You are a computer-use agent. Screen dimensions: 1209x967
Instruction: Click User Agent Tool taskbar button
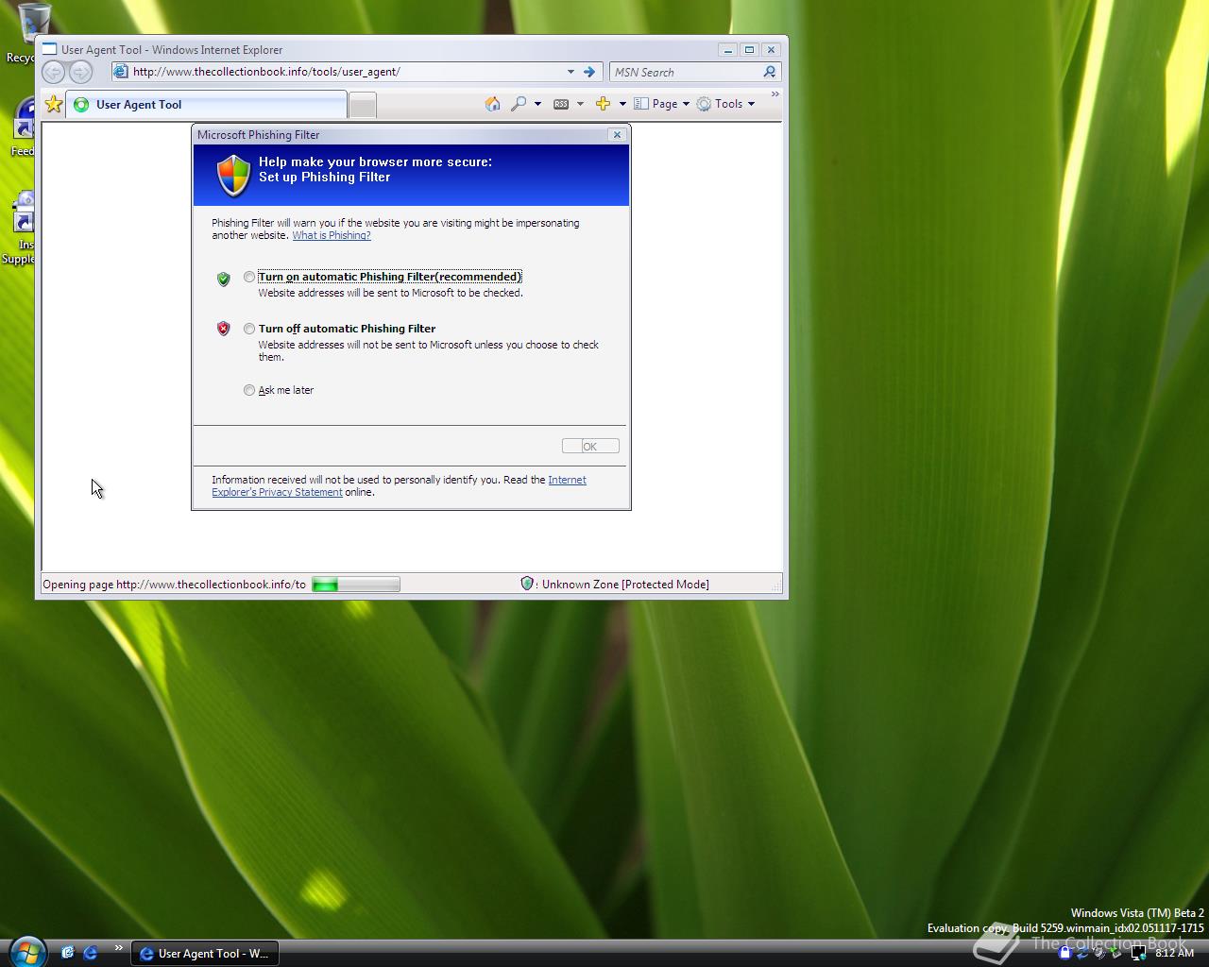(x=204, y=954)
